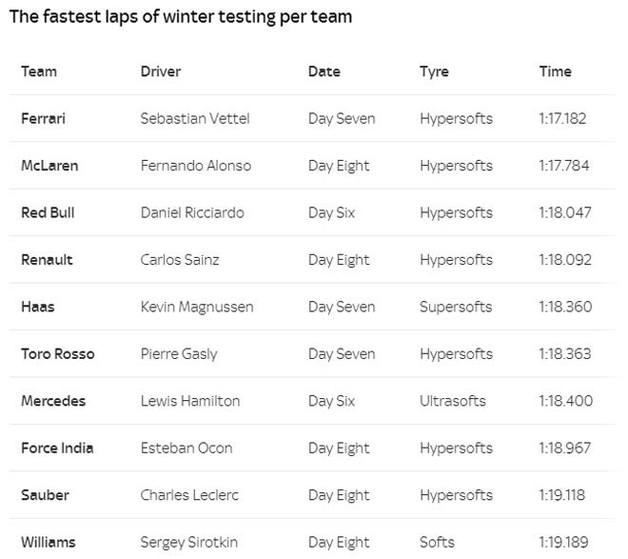Click the Time column header
The height and width of the screenshot is (559, 628).
556,71
